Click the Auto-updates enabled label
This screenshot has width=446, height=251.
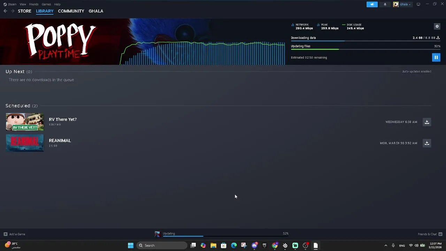416,71
